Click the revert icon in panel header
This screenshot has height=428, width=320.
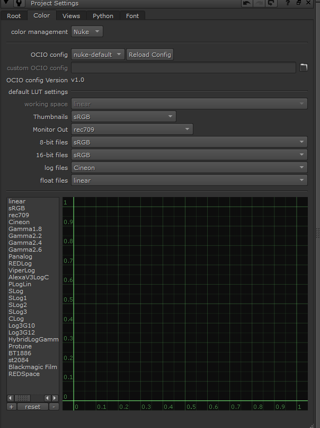tap(271, 3)
